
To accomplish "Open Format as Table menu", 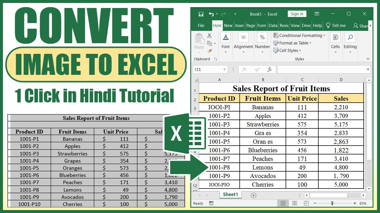I will tap(292, 43).
